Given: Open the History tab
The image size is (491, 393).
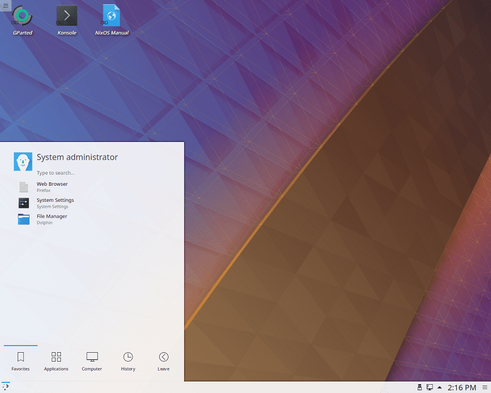Looking at the screenshot, I should click(128, 361).
